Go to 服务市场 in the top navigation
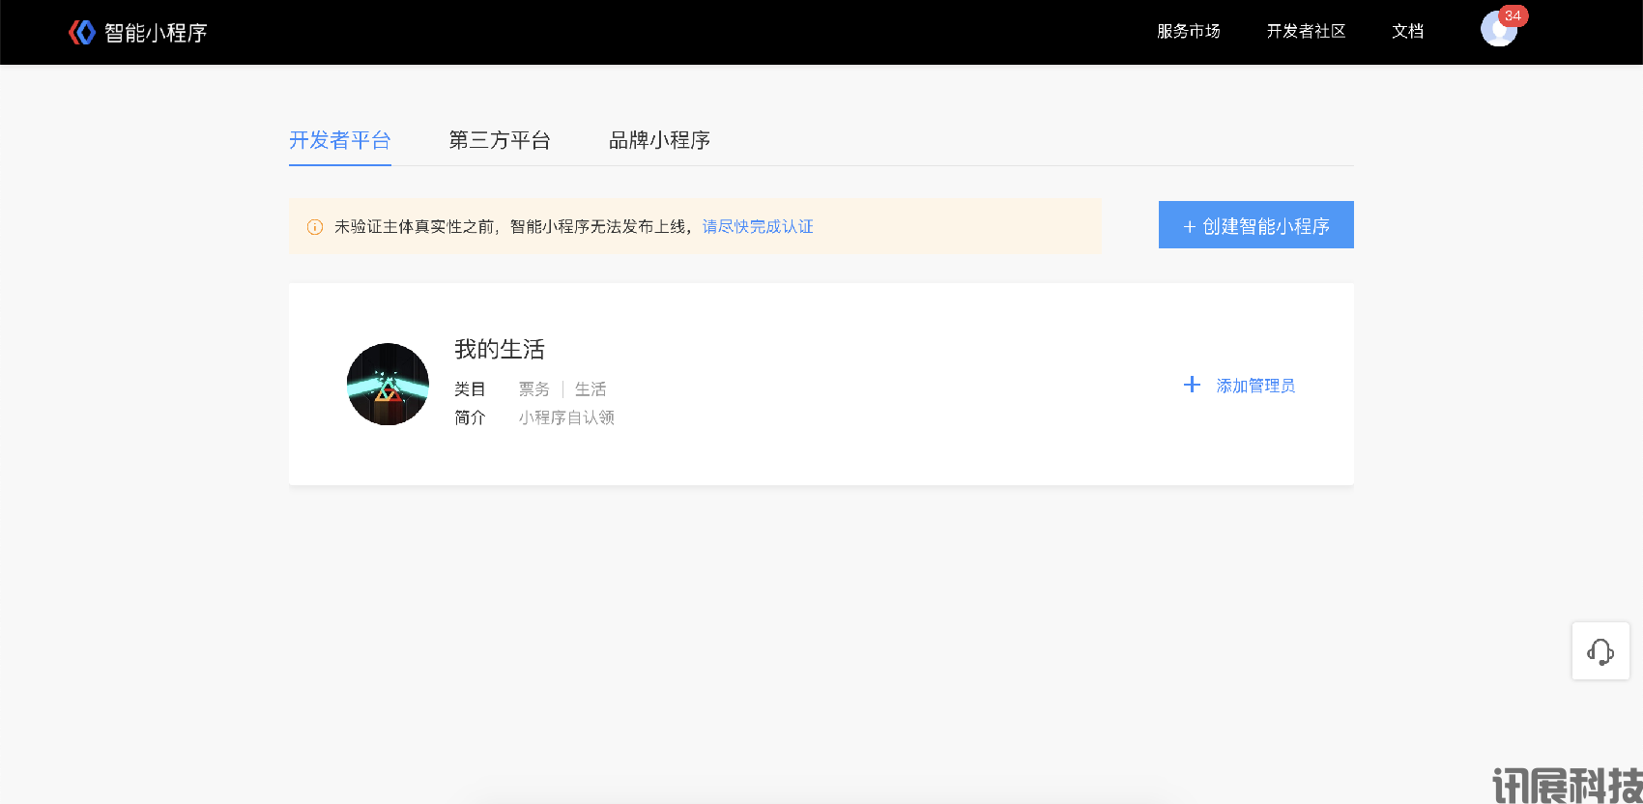 click(x=1188, y=31)
